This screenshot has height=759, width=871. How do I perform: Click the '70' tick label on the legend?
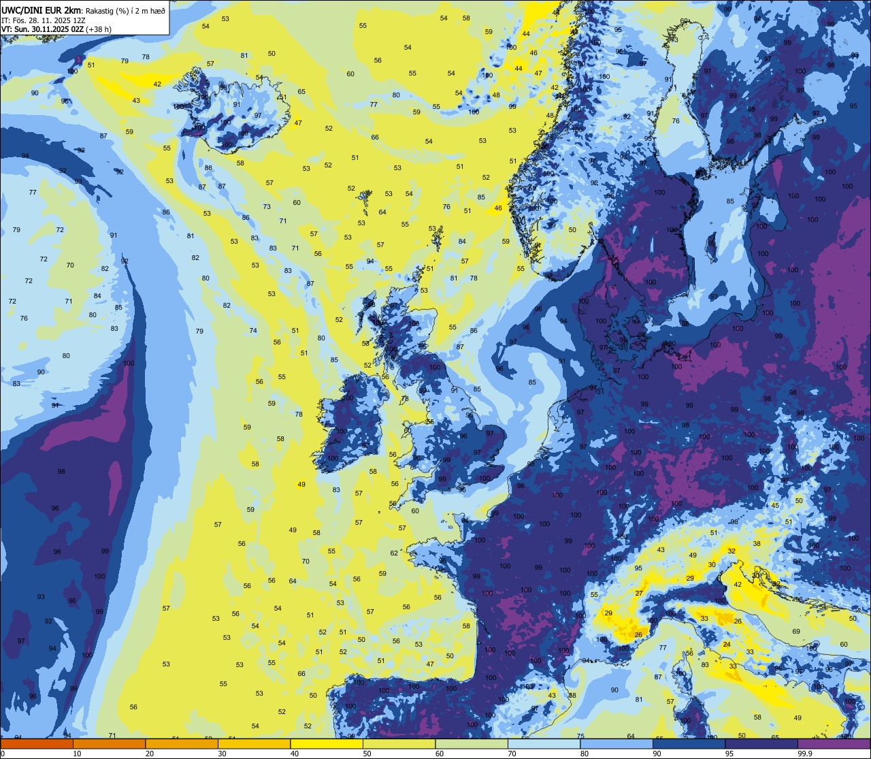point(512,754)
